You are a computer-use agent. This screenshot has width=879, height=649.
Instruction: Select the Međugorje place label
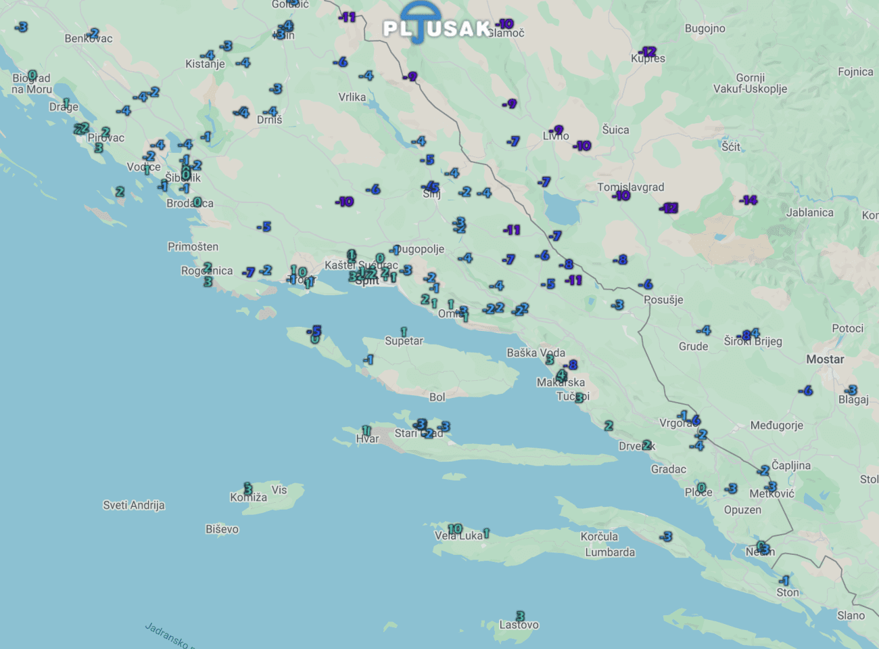click(776, 426)
